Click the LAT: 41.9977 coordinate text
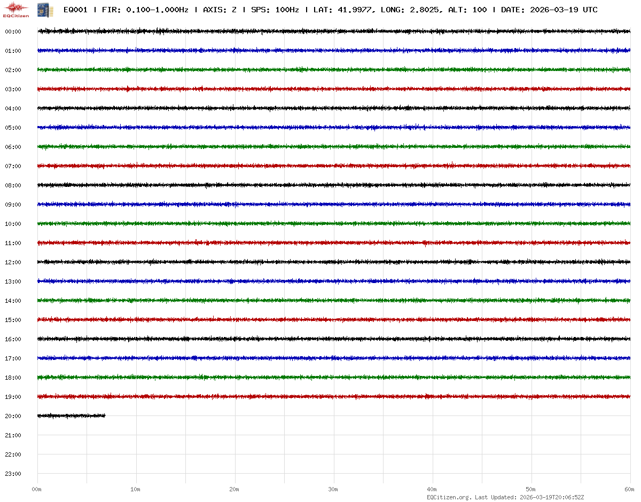 342,10
